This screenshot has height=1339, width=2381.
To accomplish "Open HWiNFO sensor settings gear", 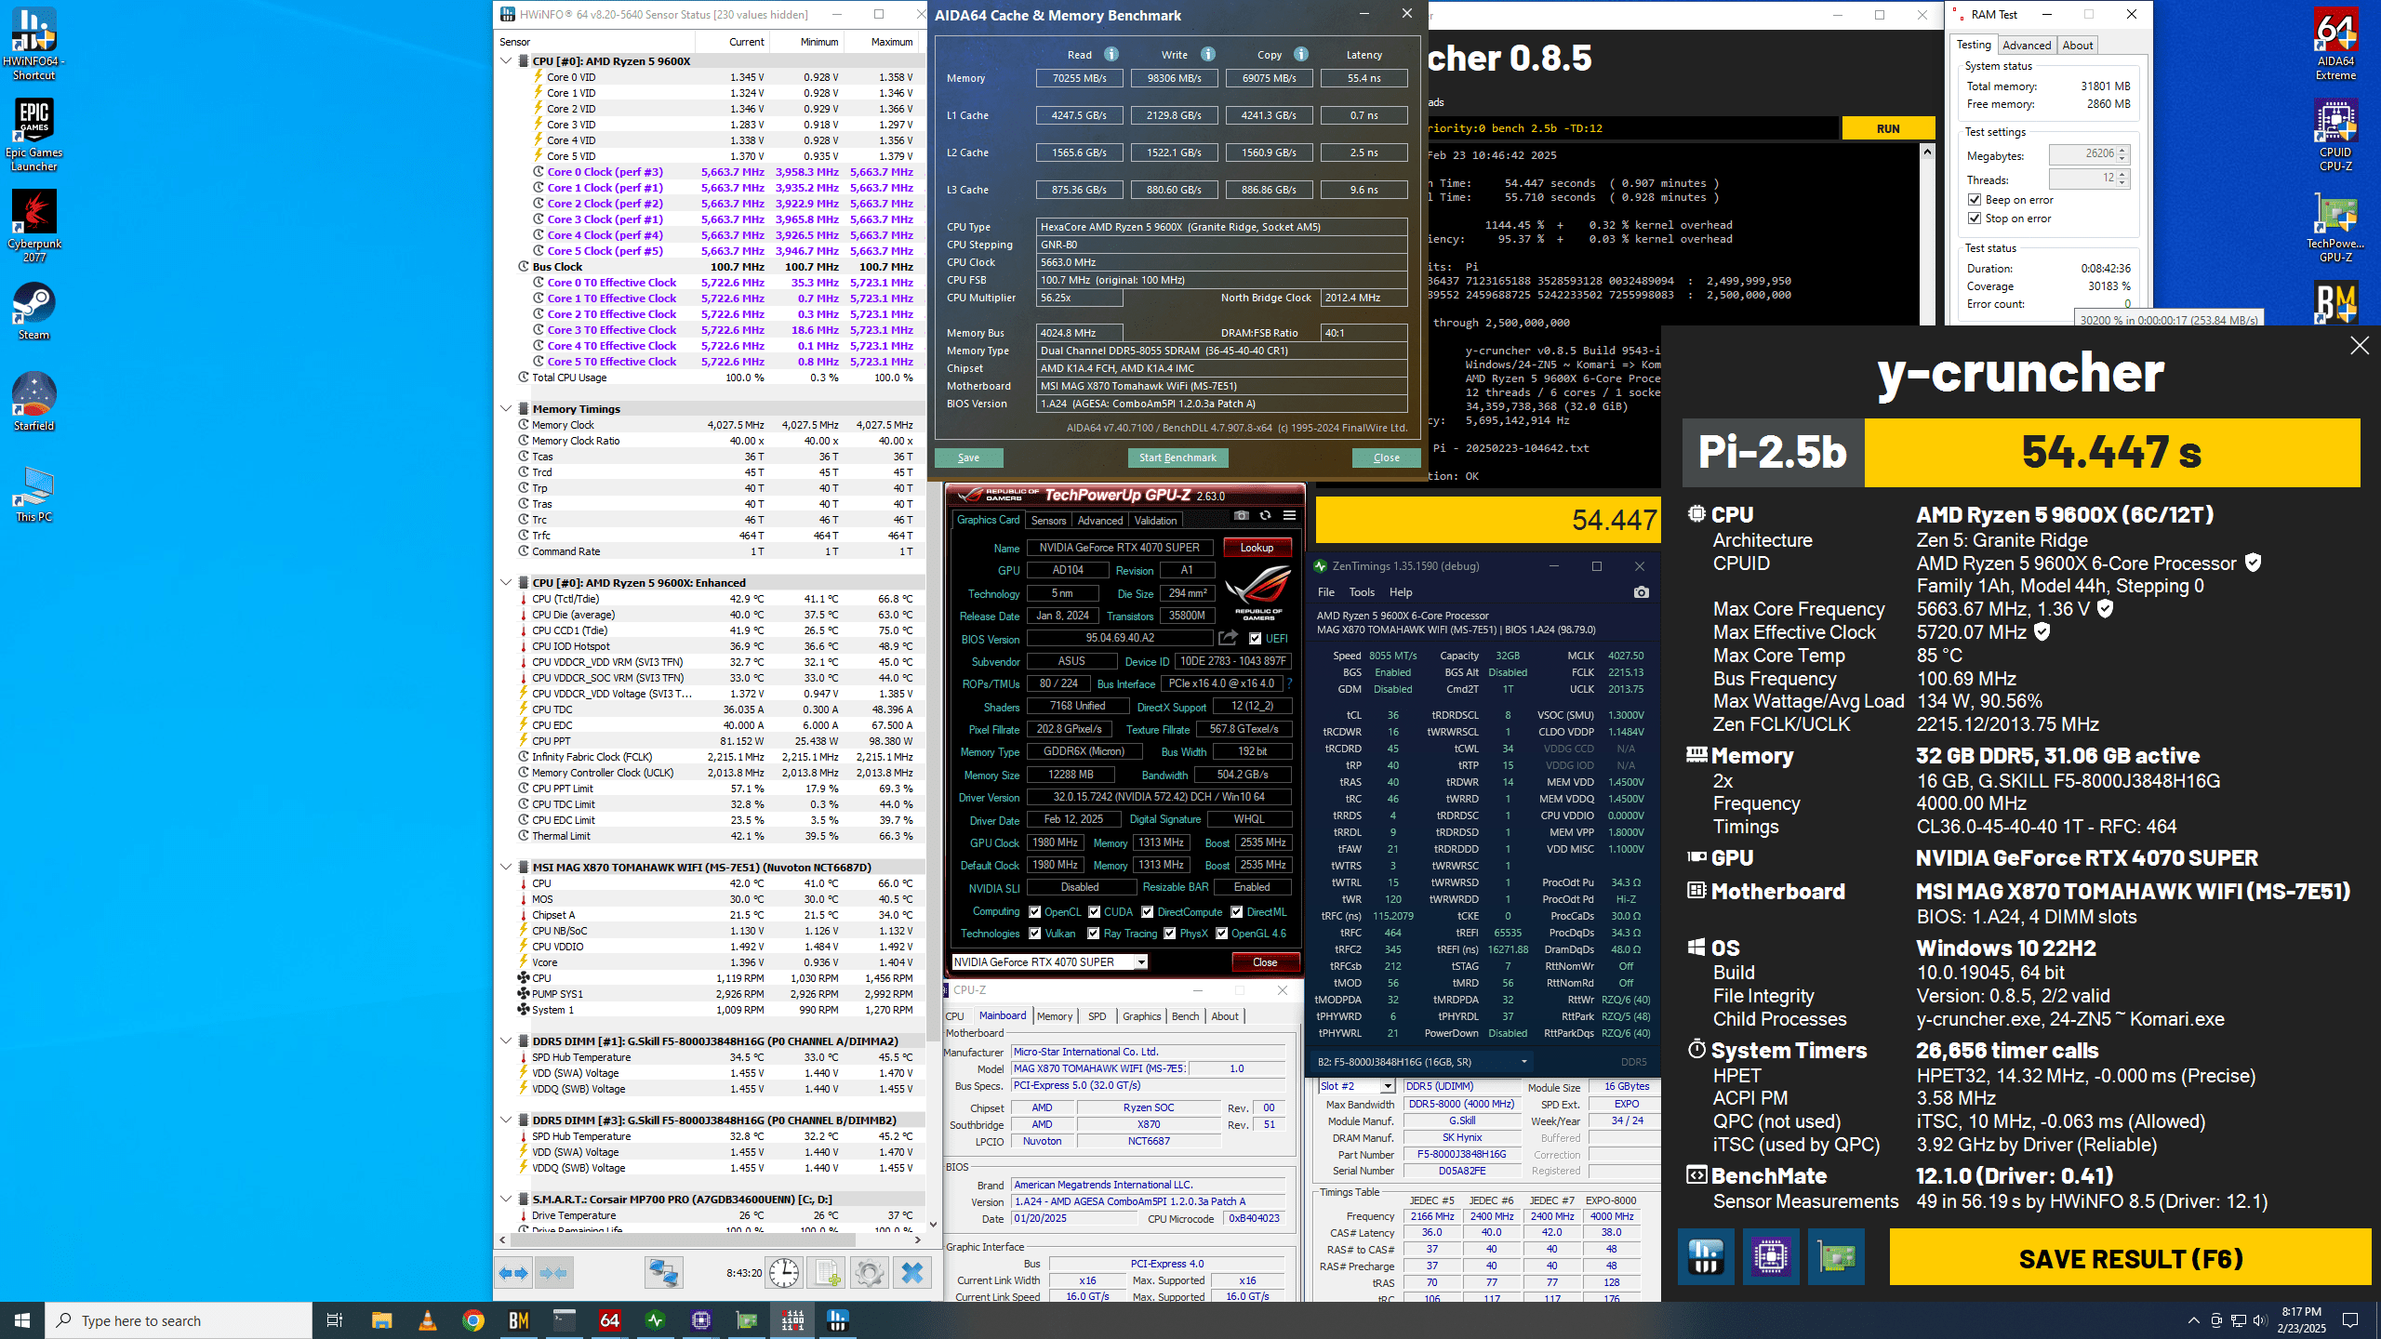I will (869, 1273).
